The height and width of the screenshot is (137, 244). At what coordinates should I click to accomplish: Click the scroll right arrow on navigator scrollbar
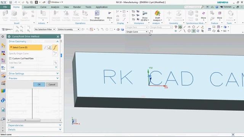[60, 120]
